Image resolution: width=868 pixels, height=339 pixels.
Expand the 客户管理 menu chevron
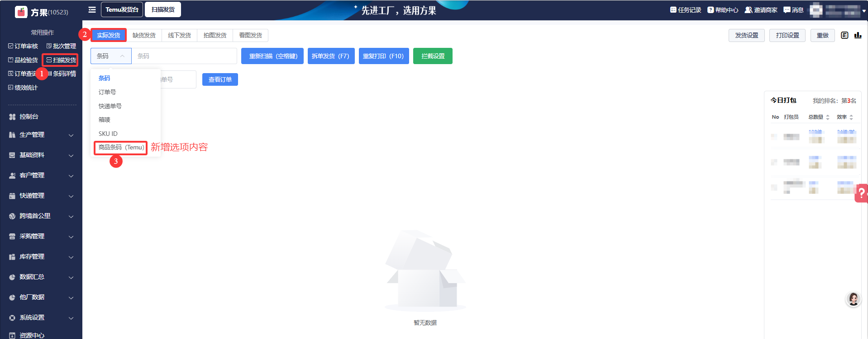71,176
